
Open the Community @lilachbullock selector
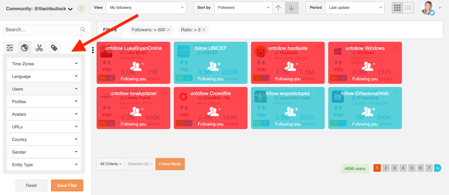pyautogui.click(x=39, y=9)
